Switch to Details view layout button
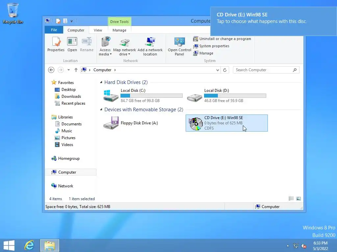The image size is (337, 252). pos(291,199)
